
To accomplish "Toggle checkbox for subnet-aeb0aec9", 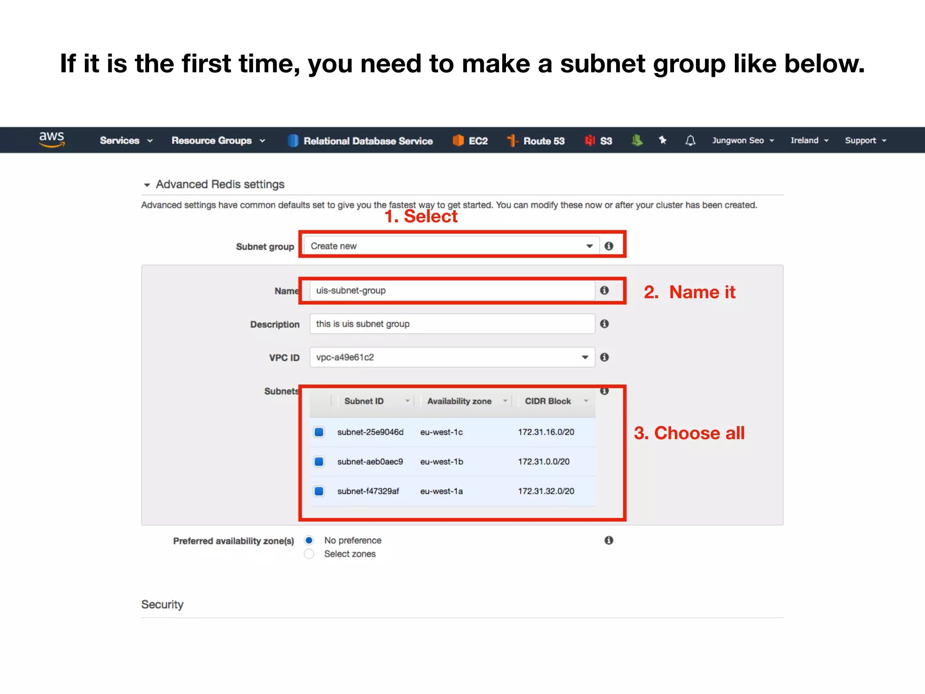I will pos(319,461).
